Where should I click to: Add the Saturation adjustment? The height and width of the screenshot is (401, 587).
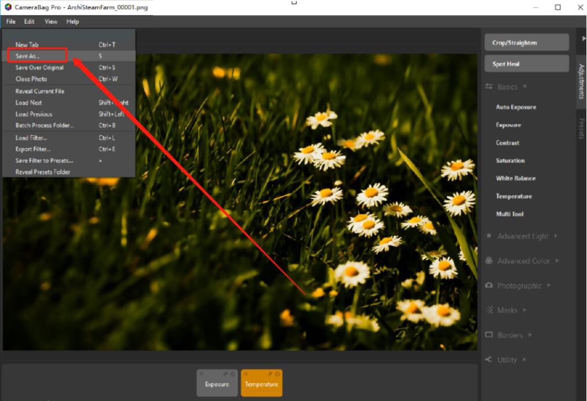[511, 161]
